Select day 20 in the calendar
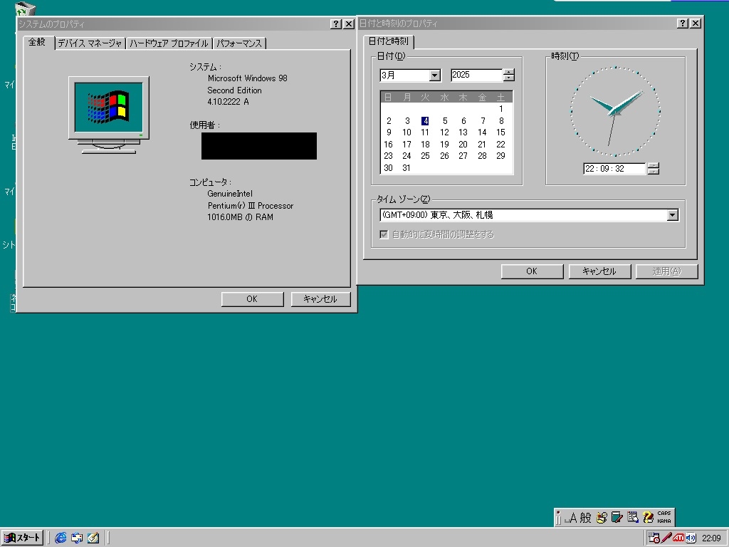 click(x=463, y=145)
